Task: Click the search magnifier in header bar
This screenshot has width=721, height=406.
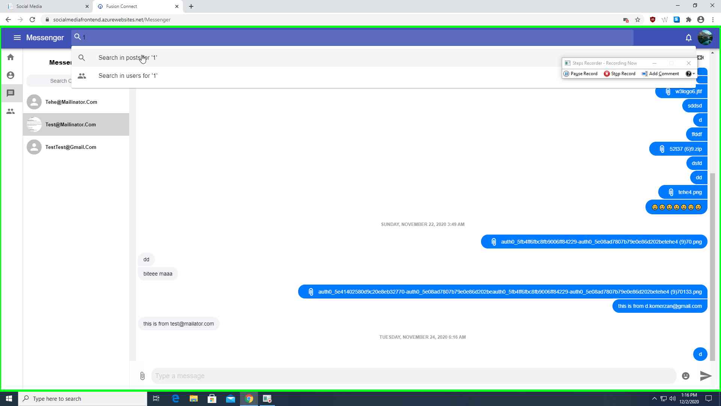Action: tap(77, 37)
